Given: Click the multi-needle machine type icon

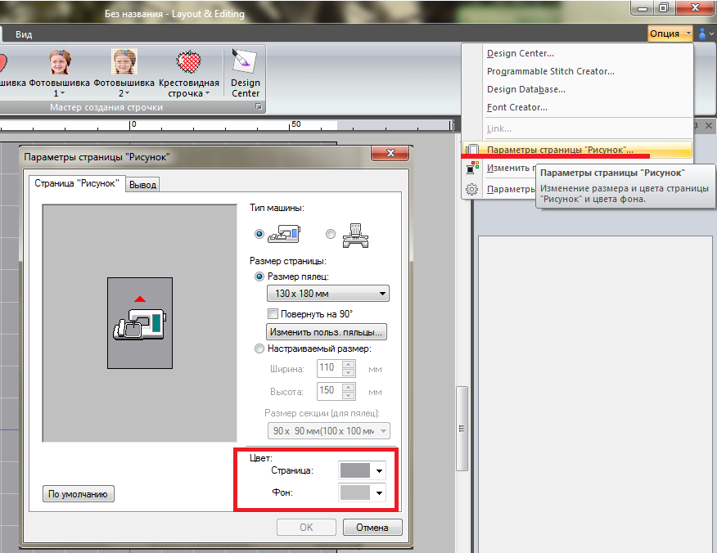Looking at the screenshot, I should click(x=355, y=236).
